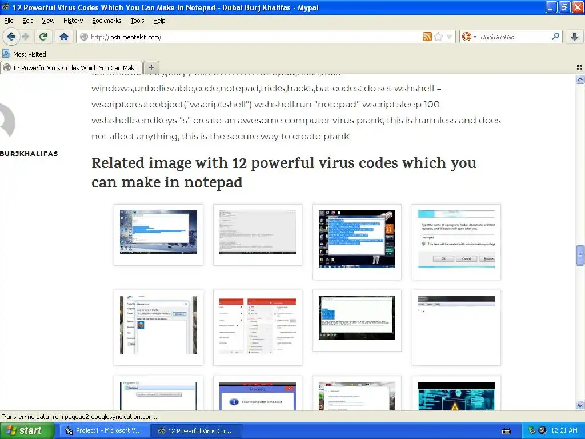Reload the current page
The width and height of the screenshot is (585, 439).
(x=43, y=37)
